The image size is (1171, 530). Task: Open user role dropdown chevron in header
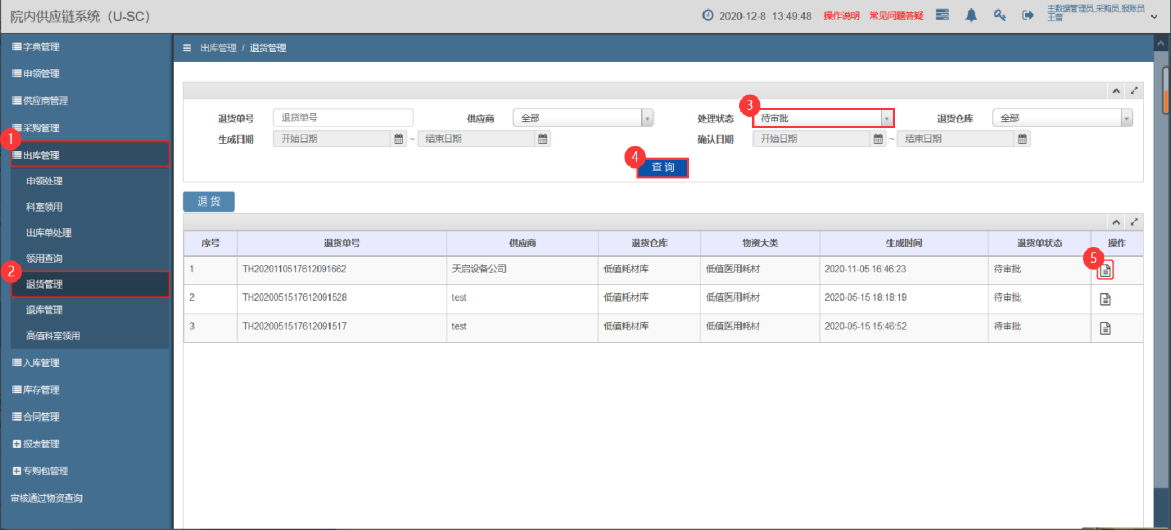[x=1154, y=17]
